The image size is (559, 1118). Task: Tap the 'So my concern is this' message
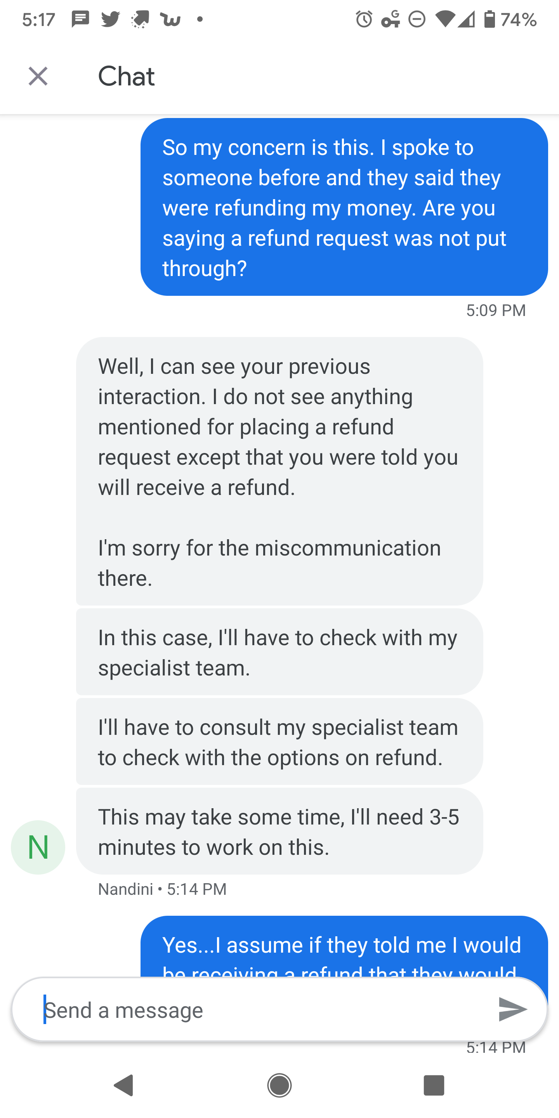tap(344, 207)
